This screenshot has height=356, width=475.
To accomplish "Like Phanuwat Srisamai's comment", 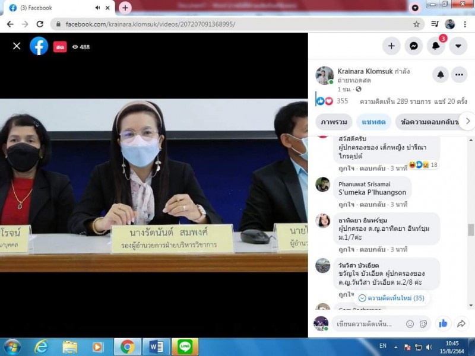I will click(347, 204).
